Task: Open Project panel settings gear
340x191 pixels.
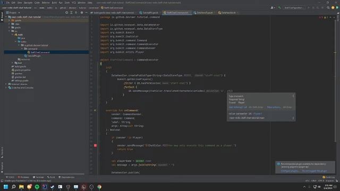Action: 82,13
